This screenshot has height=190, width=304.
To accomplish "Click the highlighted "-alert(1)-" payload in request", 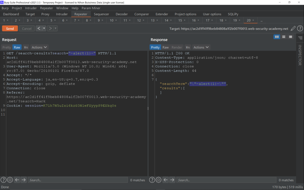I will pyautogui.click(x=82, y=53).
